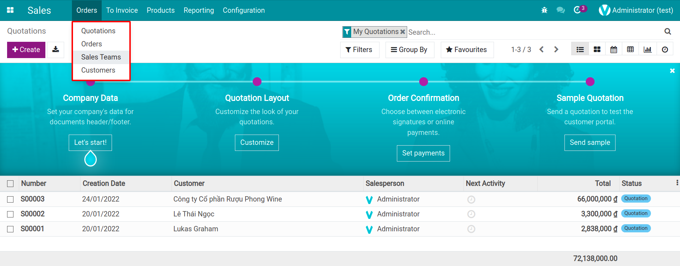Open the Configuration menu
This screenshot has height=266, width=680.
[x=244, y=10]
